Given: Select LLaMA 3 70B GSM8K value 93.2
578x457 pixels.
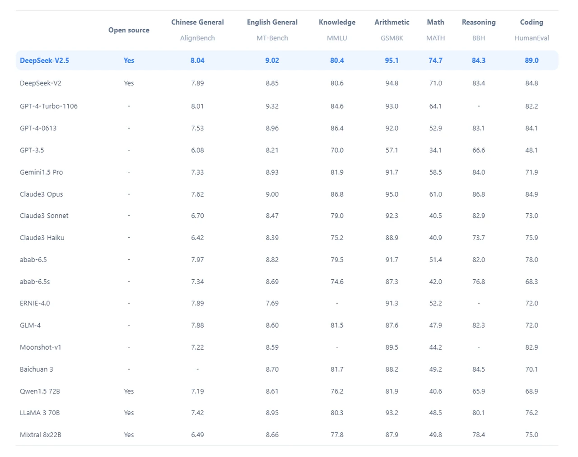Looking at the screenshot, I should (392, 413).
